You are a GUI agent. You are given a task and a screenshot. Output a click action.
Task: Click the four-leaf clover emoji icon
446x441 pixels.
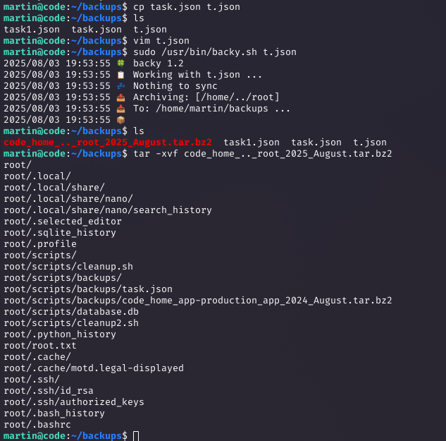coord(121,64)
